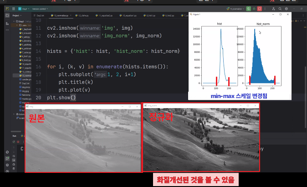The width and height of the screenshot is (307, 187).
Task: Open the Structure tool window icon
Action: pos(7,24)
